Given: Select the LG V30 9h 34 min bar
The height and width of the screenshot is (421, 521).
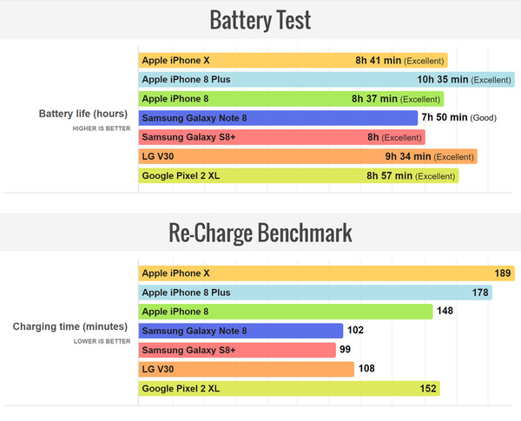Looking at the screenshot, I should coord(307,156).
